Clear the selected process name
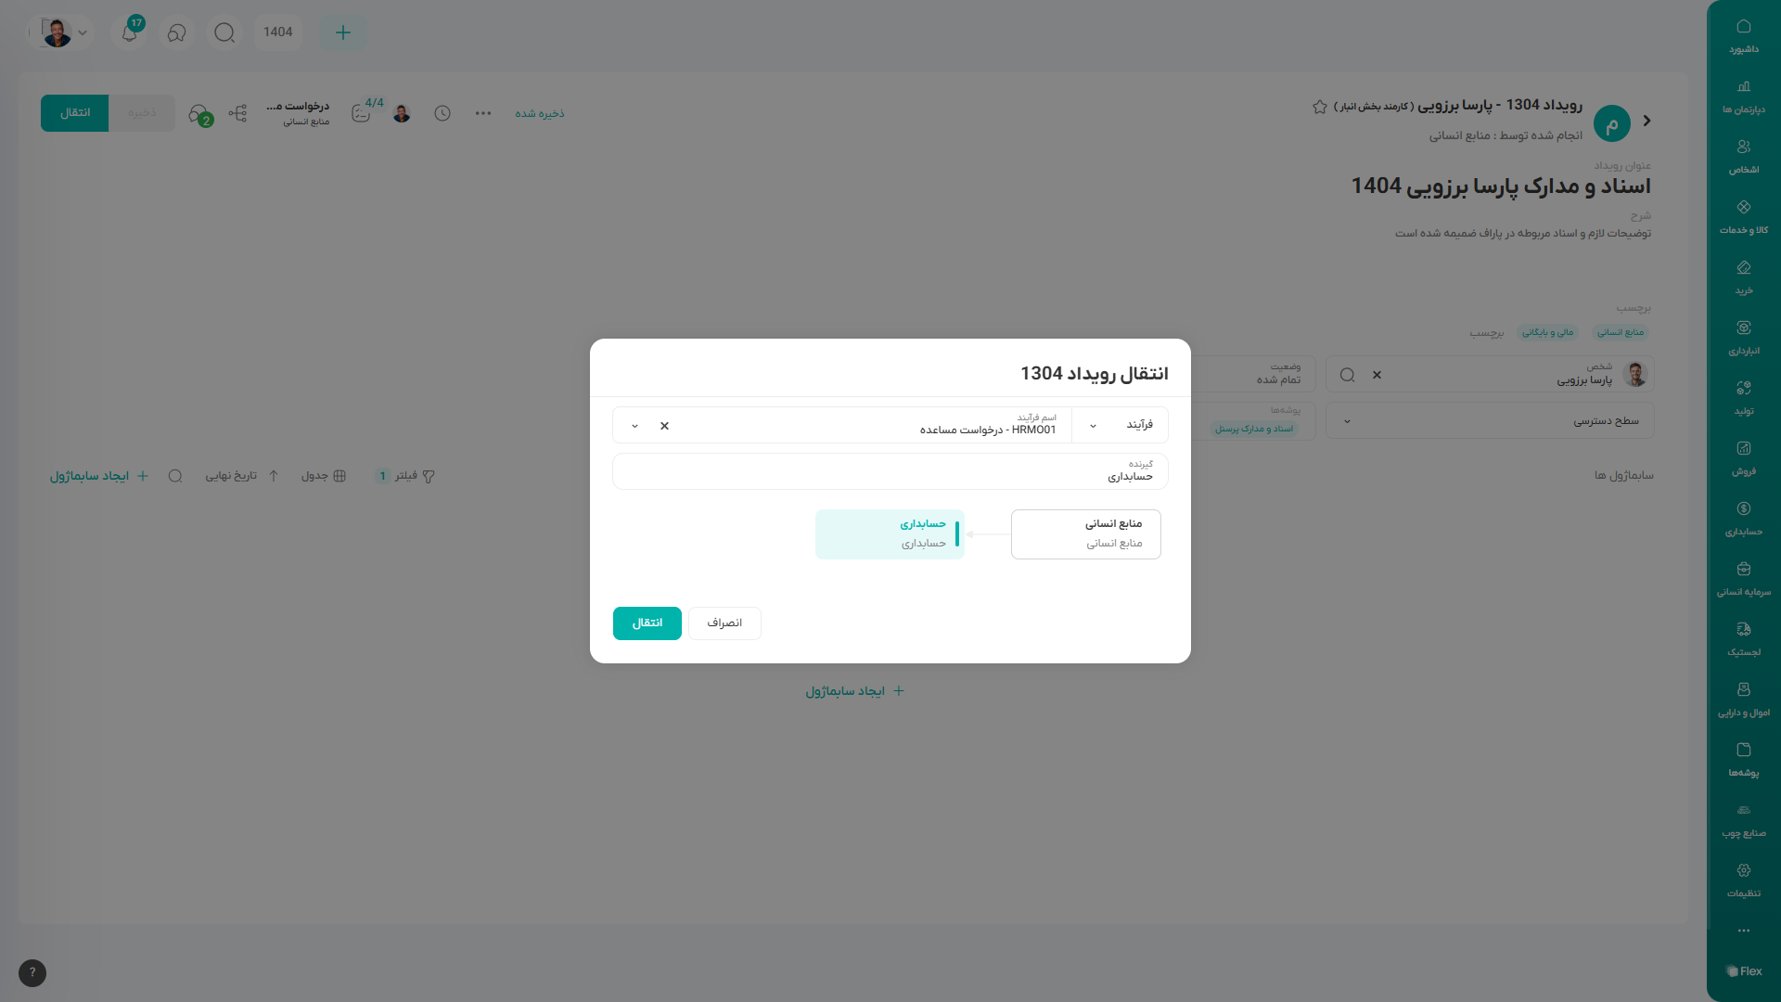This screenshot has width=1781, height=1002. (664, 426)
